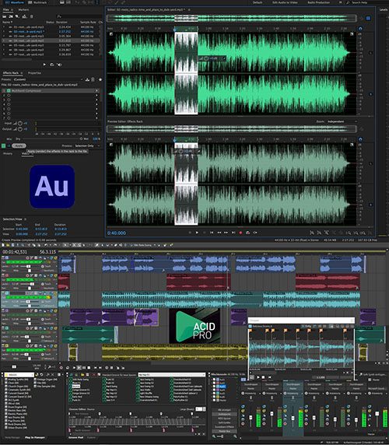389x445 pixels.
Task: Select the Effects Rack tab
Action: (10, 73)
